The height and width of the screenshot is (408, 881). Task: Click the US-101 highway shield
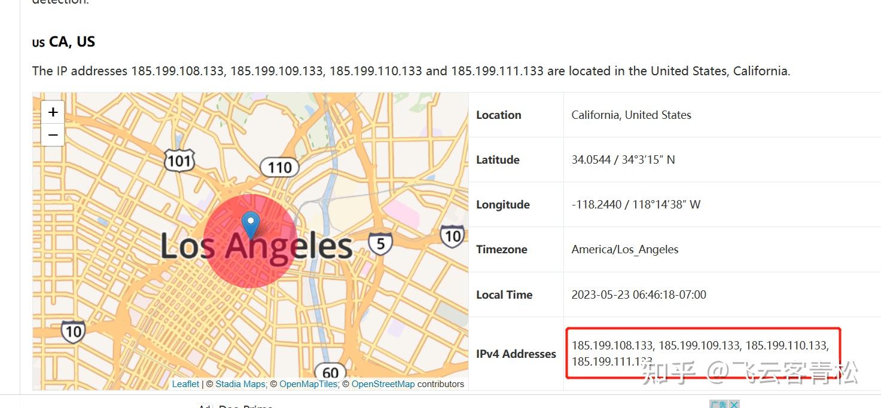pos(179,160)
